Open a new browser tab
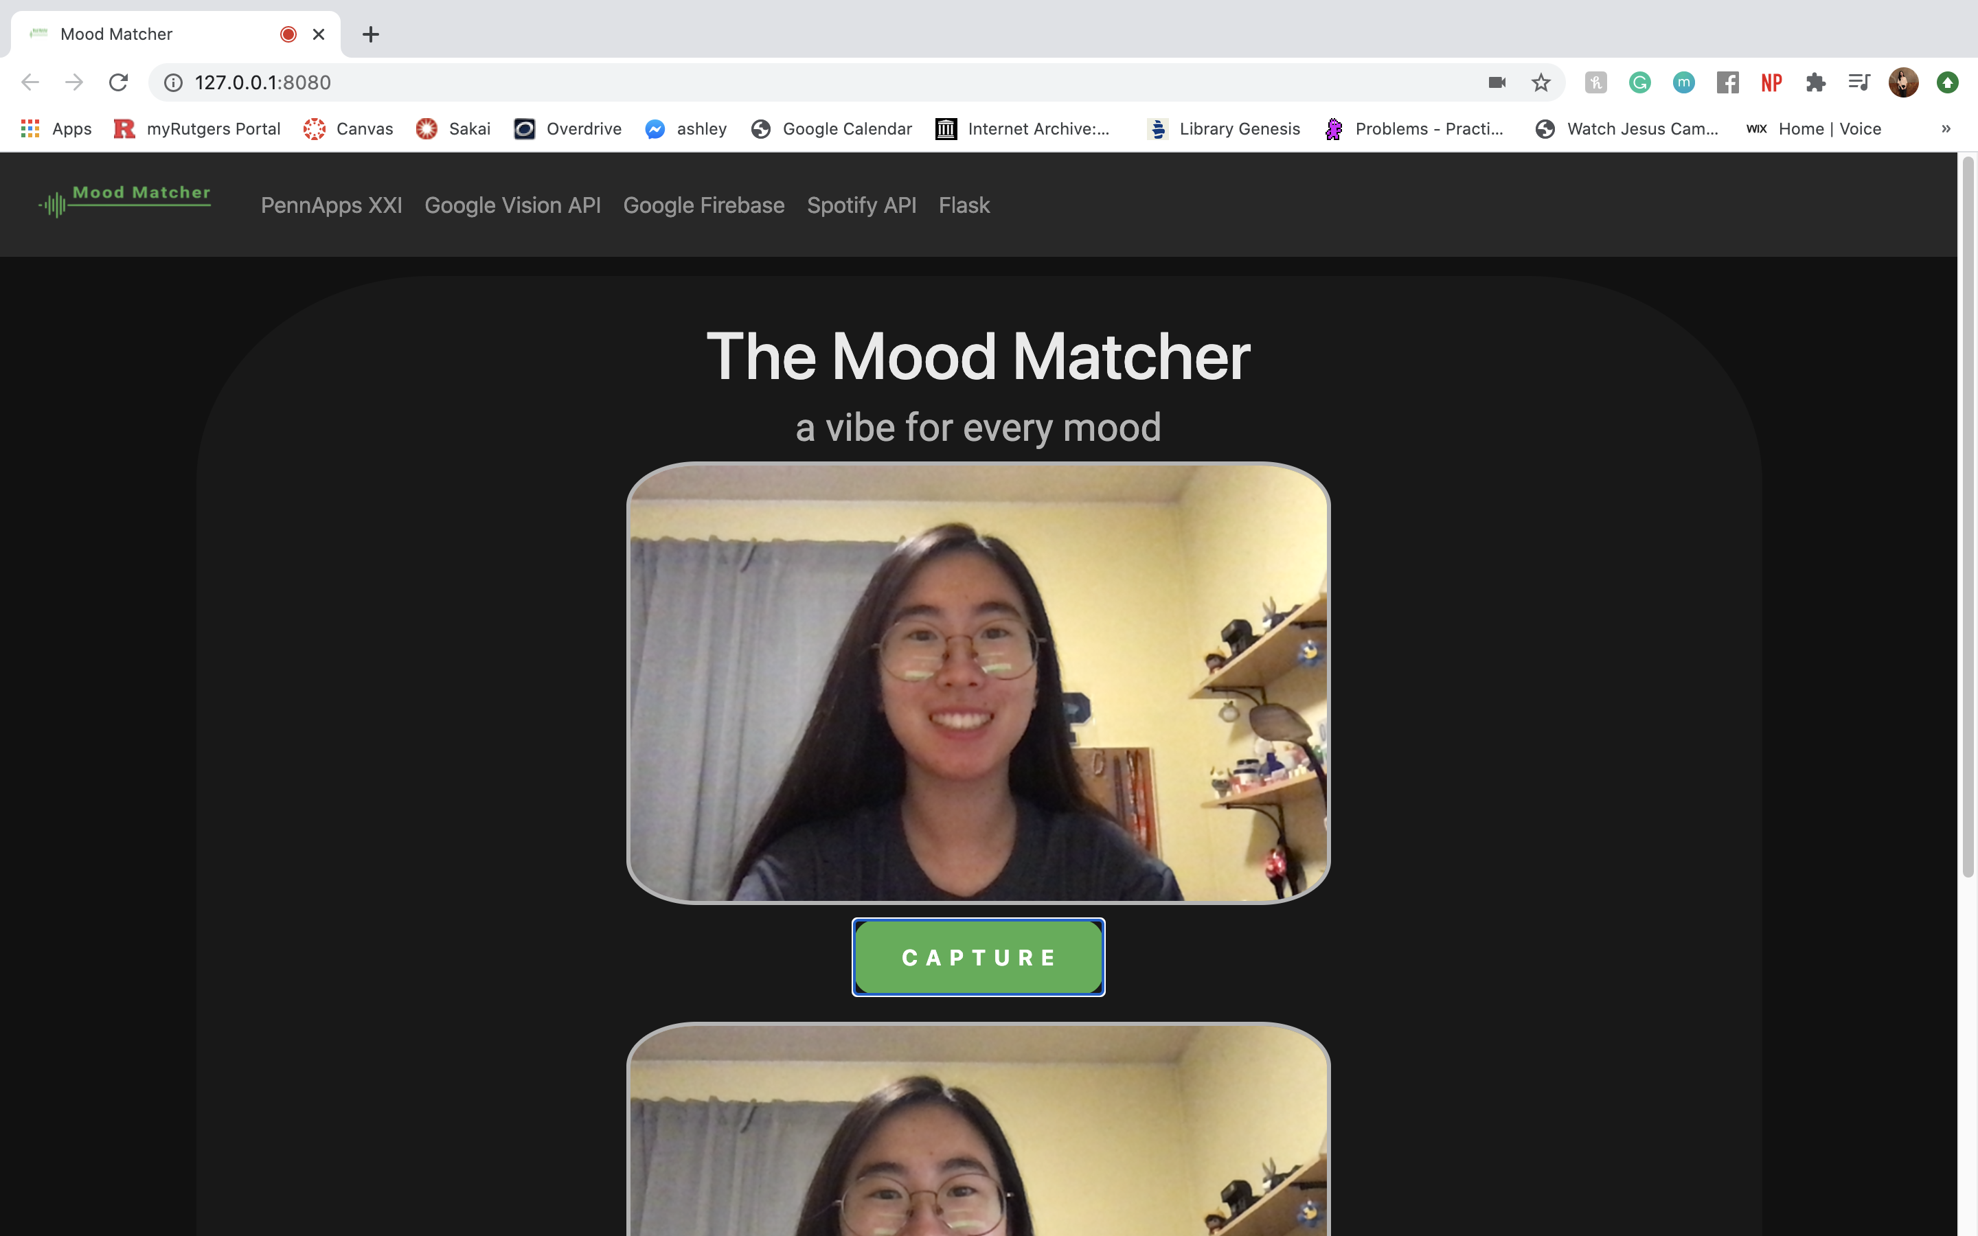1978x1236 pixels. 370,34
